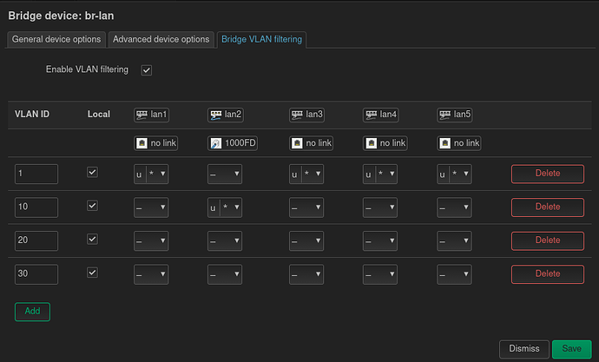Open the Advanced device options tab
The image size is (599, 362).
161,39
